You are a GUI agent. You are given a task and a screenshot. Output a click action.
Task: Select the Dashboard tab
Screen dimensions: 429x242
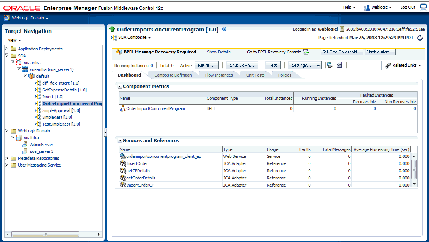pyautogui.click(x=130, y=75)
